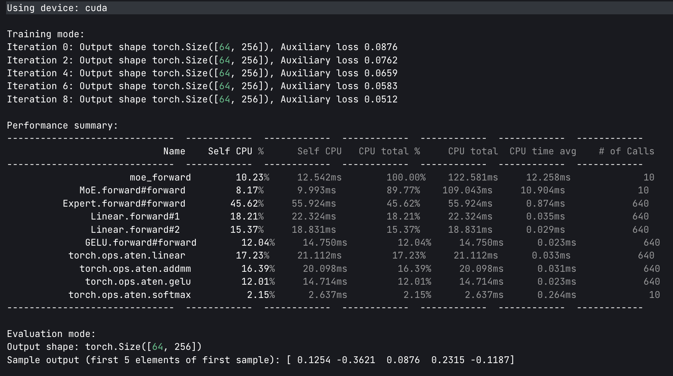The width and height of the screenshot is (673, 376).
Task: Click the Iteration 4 output line
Action: [x=202, y=73]
